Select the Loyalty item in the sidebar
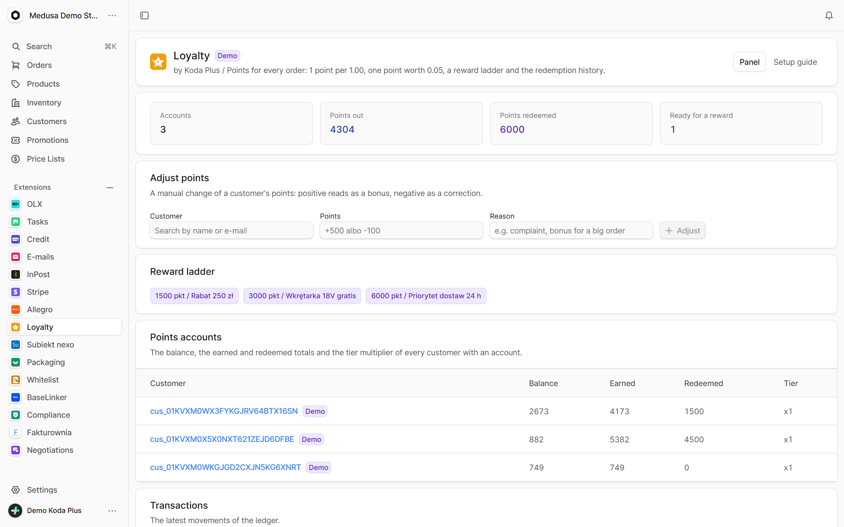 (64, 327)
